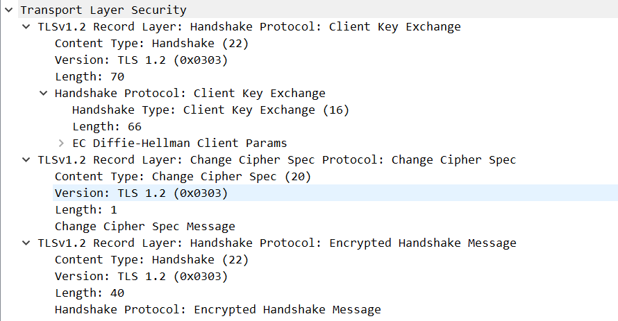Select Content Type under Encrypted Handshake record

pyautogui.click(x=151, y=260)
